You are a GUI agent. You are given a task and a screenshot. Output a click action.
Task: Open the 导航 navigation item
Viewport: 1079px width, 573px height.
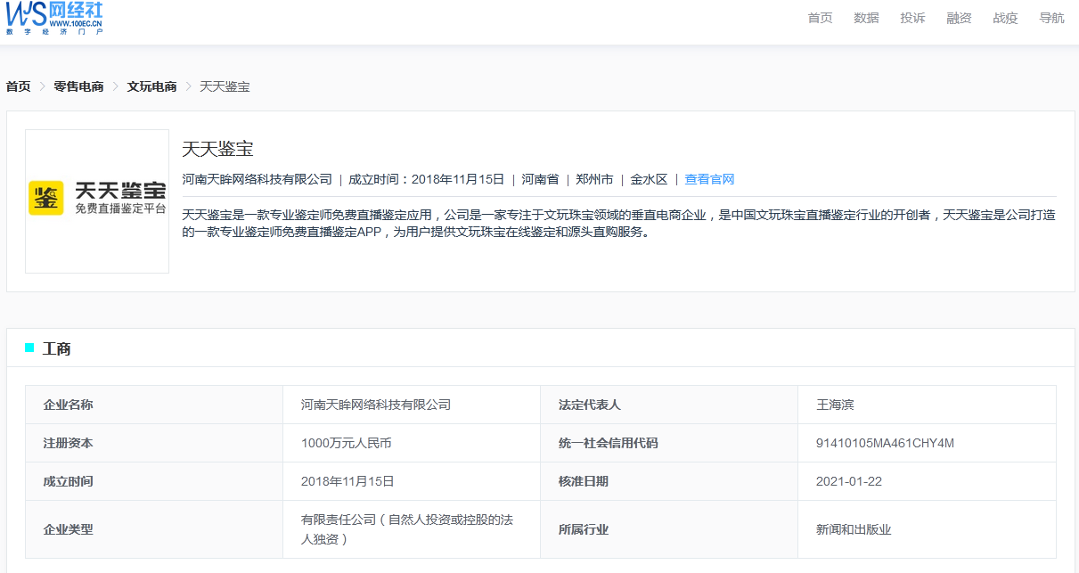click(x=1051, y=18)
